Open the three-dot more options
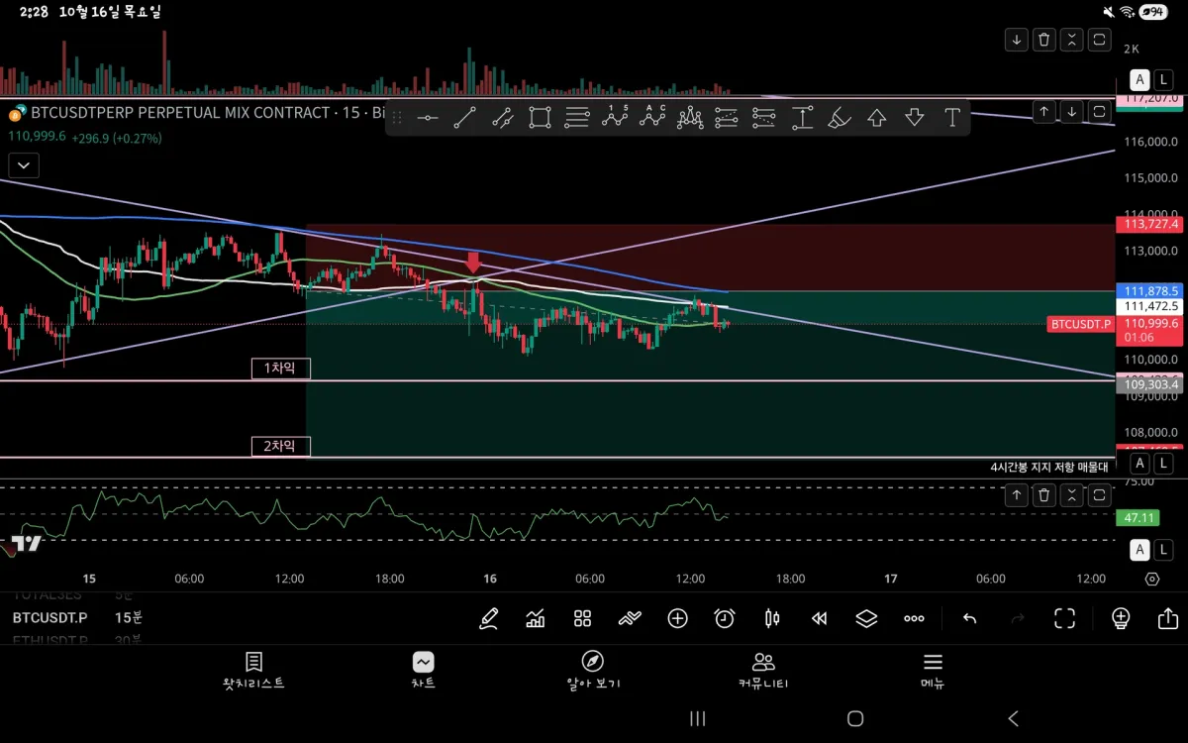 point(914,619)
